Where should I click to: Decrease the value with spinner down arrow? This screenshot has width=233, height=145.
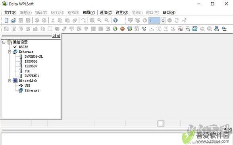point(163,22)
